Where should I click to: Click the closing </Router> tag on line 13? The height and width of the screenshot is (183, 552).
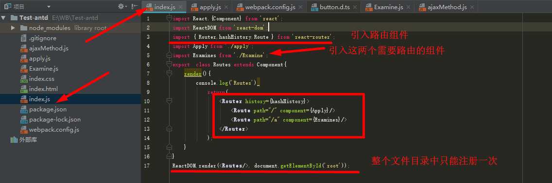point(234,129)
